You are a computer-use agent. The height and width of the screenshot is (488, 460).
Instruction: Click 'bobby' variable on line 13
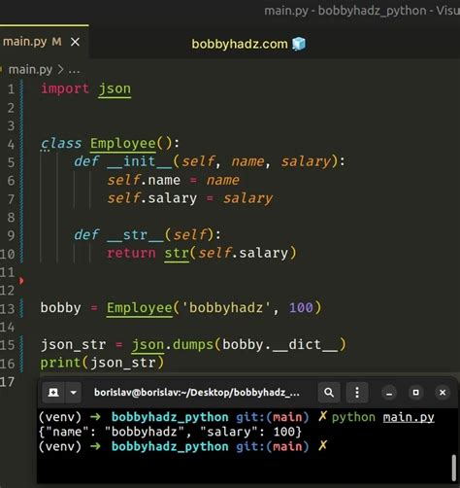(x=60, y=307)
